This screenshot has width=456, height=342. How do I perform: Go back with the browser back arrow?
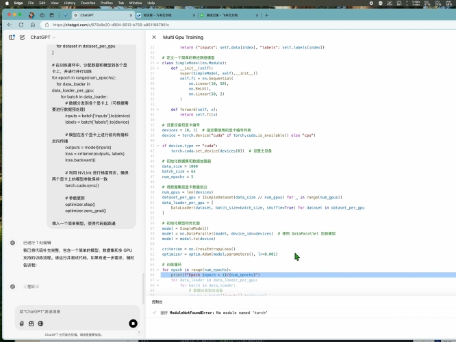pos(10,25)
